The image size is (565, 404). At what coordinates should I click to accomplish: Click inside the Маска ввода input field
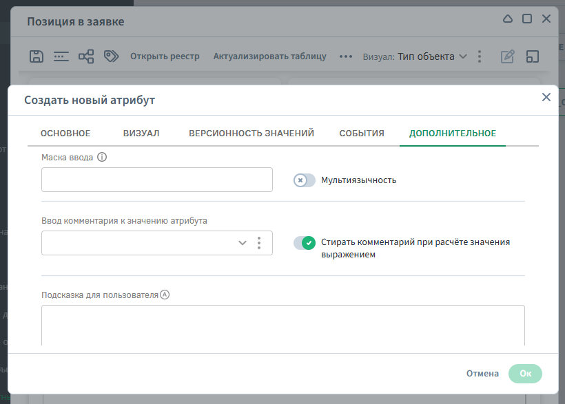[157, 180]
